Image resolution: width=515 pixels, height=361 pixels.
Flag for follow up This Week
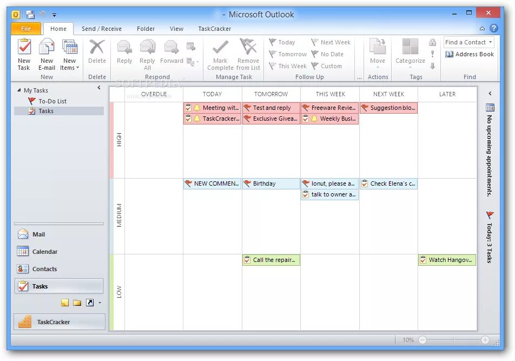click(x=288, y=65)
